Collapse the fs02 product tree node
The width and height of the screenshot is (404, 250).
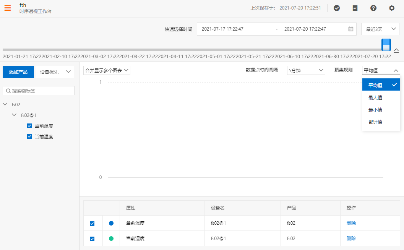[x=5, y=104]
